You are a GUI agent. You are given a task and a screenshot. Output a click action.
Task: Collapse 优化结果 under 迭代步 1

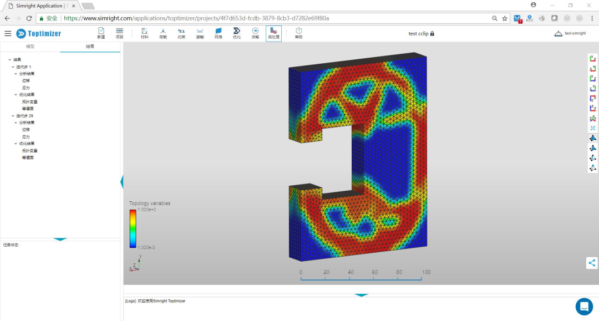point(16,95)
